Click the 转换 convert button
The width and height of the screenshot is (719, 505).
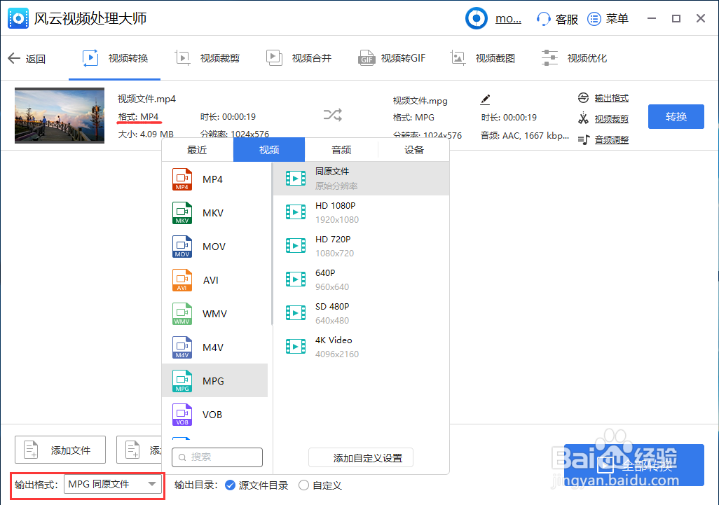pyautogui.click(x=676, y=116)
